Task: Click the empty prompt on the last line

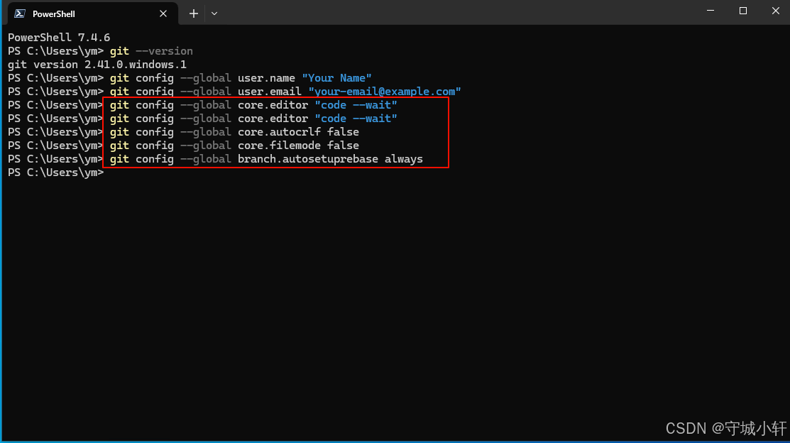Action: [56, 173]
